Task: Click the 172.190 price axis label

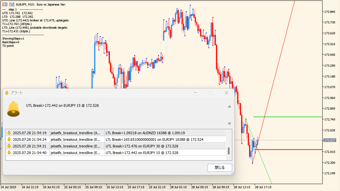Action: (330, 173)
